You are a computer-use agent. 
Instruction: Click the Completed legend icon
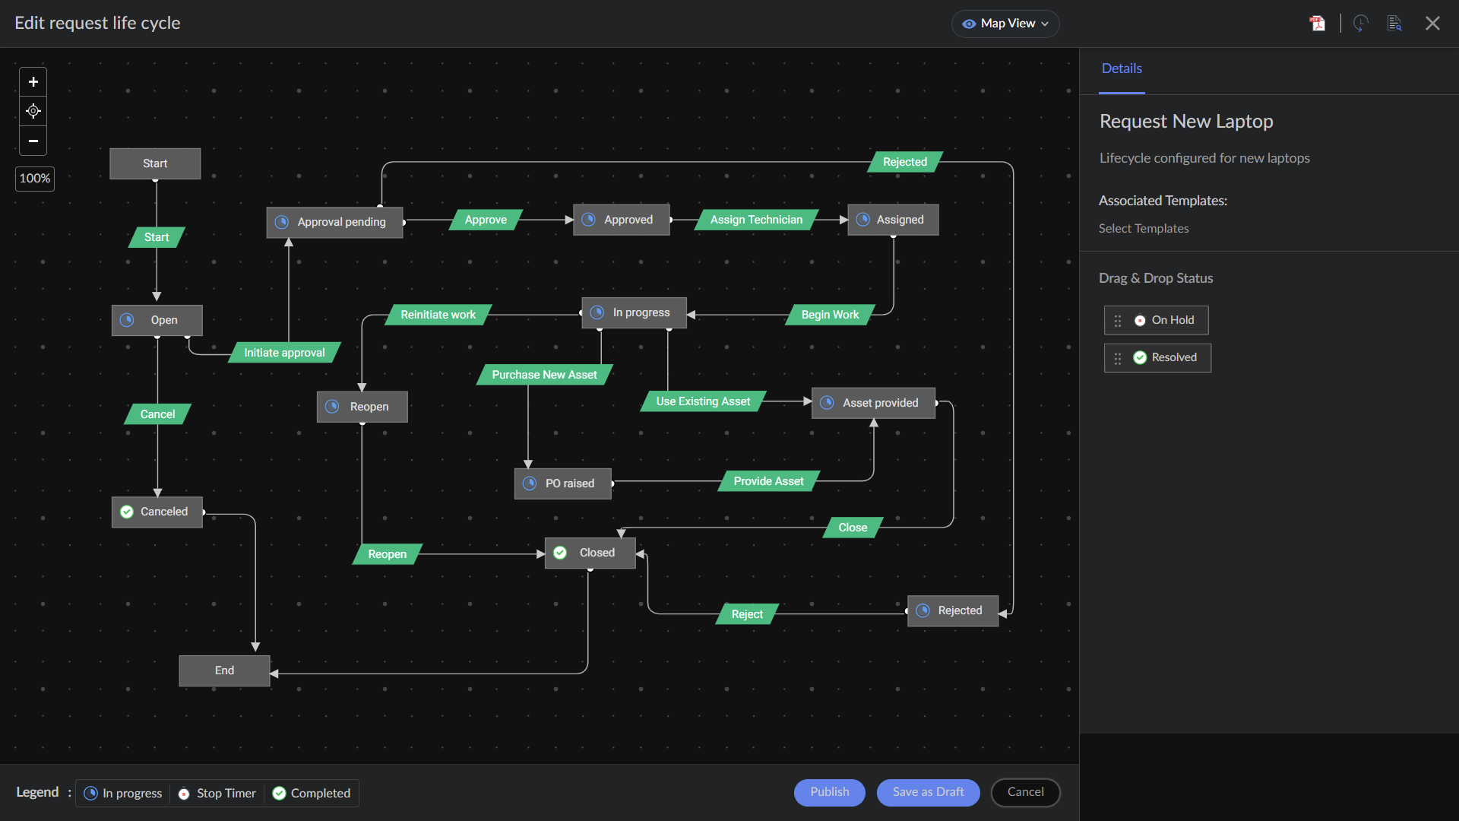coord(280,793)
